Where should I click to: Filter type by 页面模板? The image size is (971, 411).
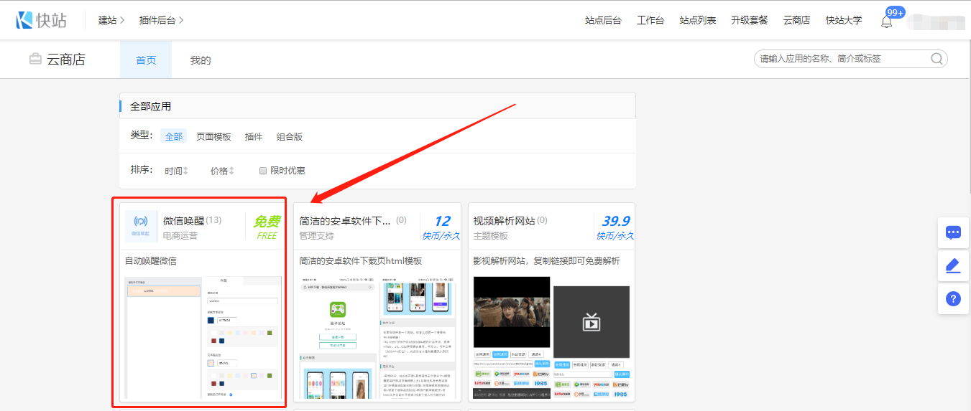point(213,136)
